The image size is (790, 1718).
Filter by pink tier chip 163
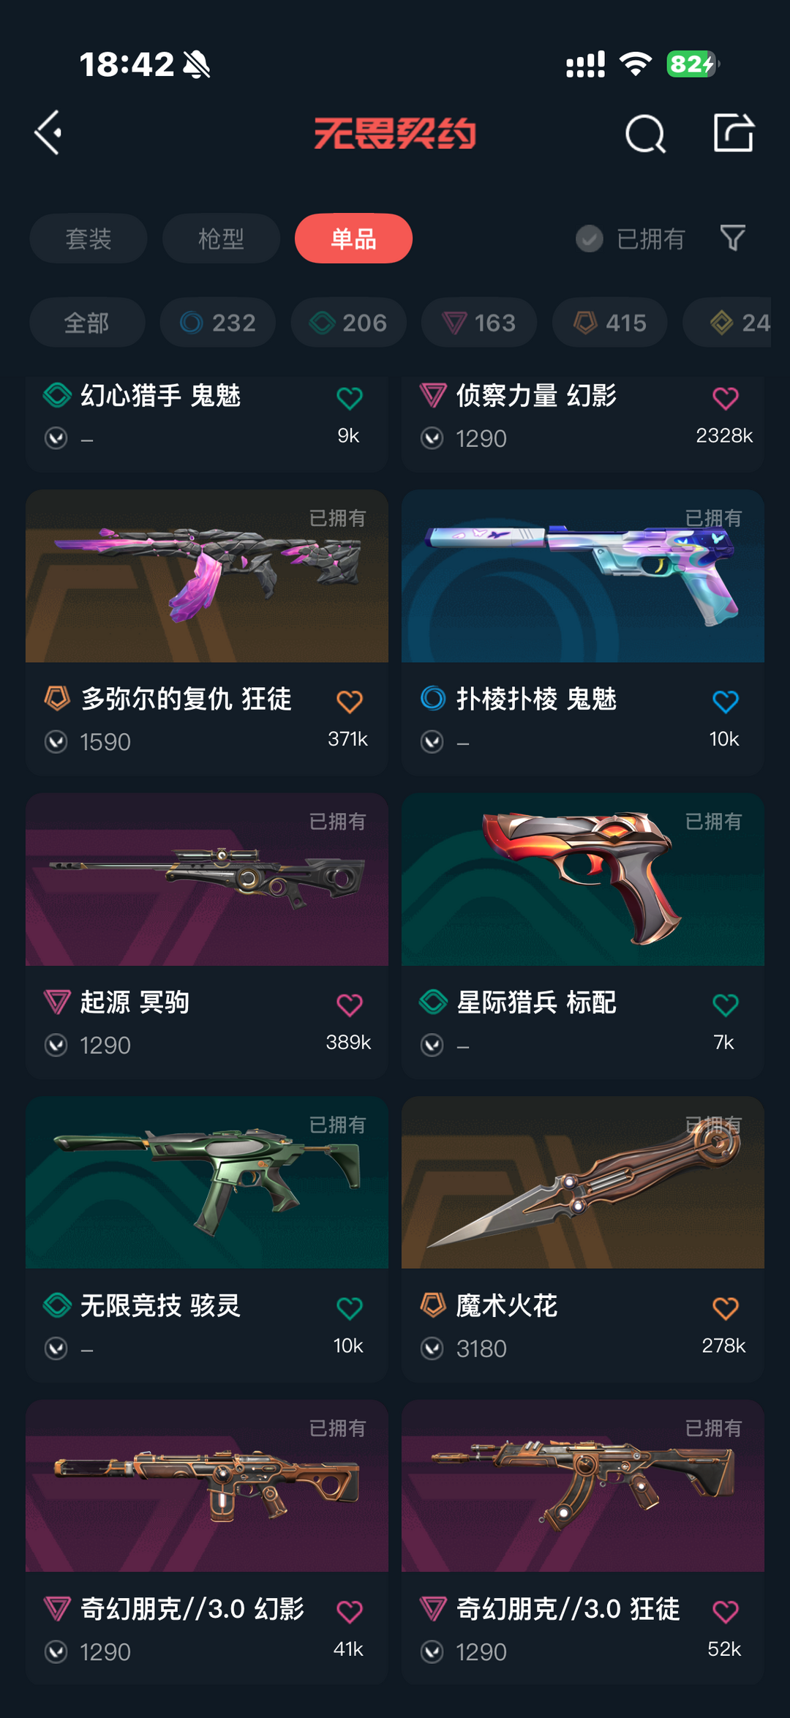click(479, 323)
